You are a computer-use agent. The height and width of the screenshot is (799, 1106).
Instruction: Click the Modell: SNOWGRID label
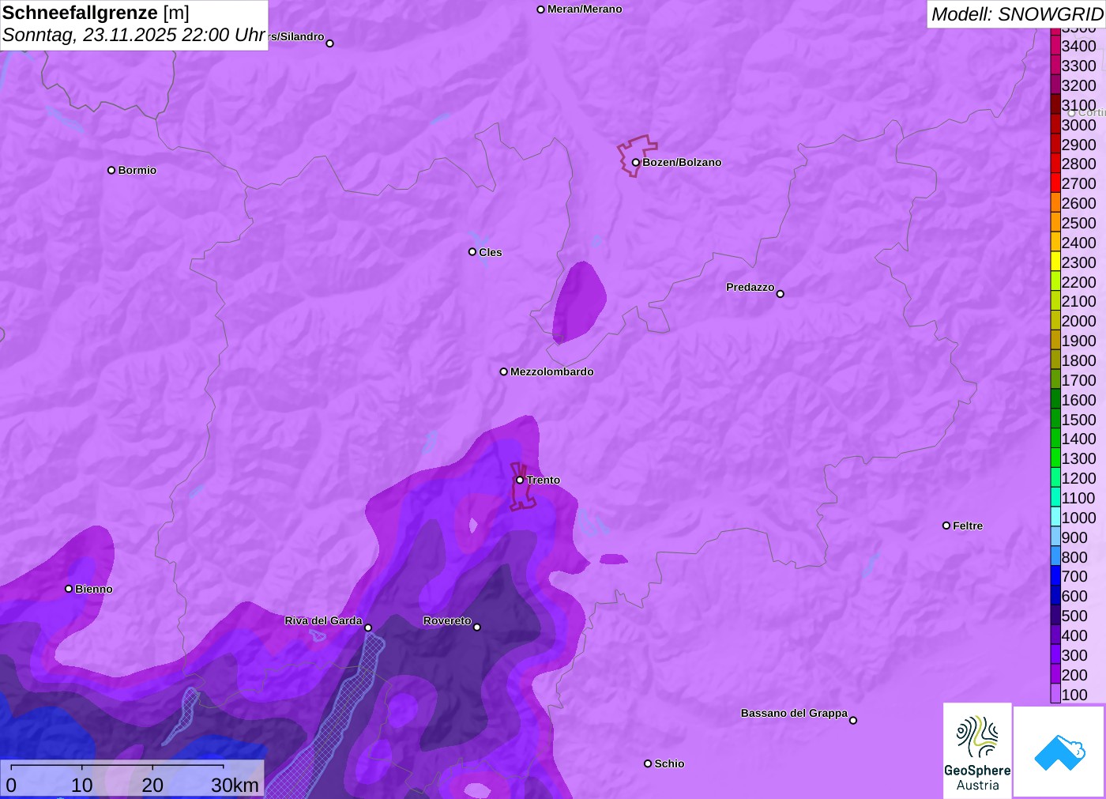[x=1017, y=14]
